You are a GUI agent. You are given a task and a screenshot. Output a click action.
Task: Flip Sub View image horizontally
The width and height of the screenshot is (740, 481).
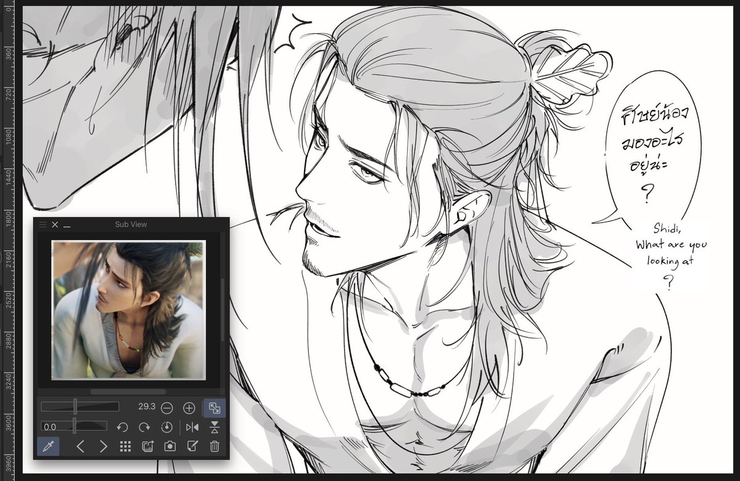(192, 427)
